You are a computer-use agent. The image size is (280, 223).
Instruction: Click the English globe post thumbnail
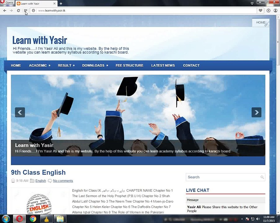pos(40,201)
